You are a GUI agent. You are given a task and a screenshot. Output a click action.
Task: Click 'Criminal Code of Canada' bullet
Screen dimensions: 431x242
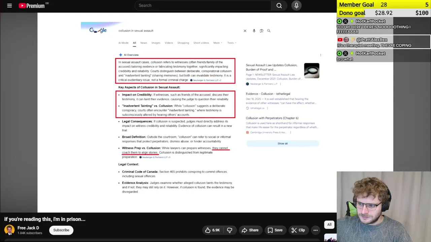point(174,174)
